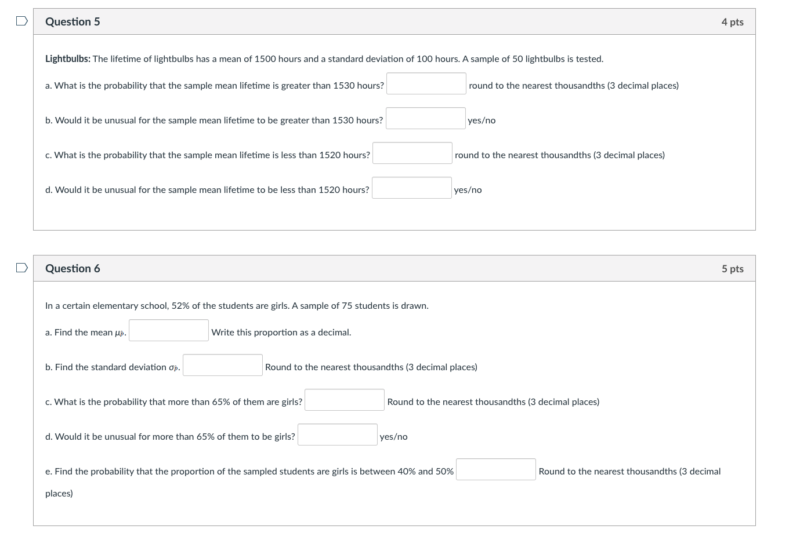Click the answer box for probability greater than 1530 hours
The height and width of the screenshot is (533, 800).
426,83
